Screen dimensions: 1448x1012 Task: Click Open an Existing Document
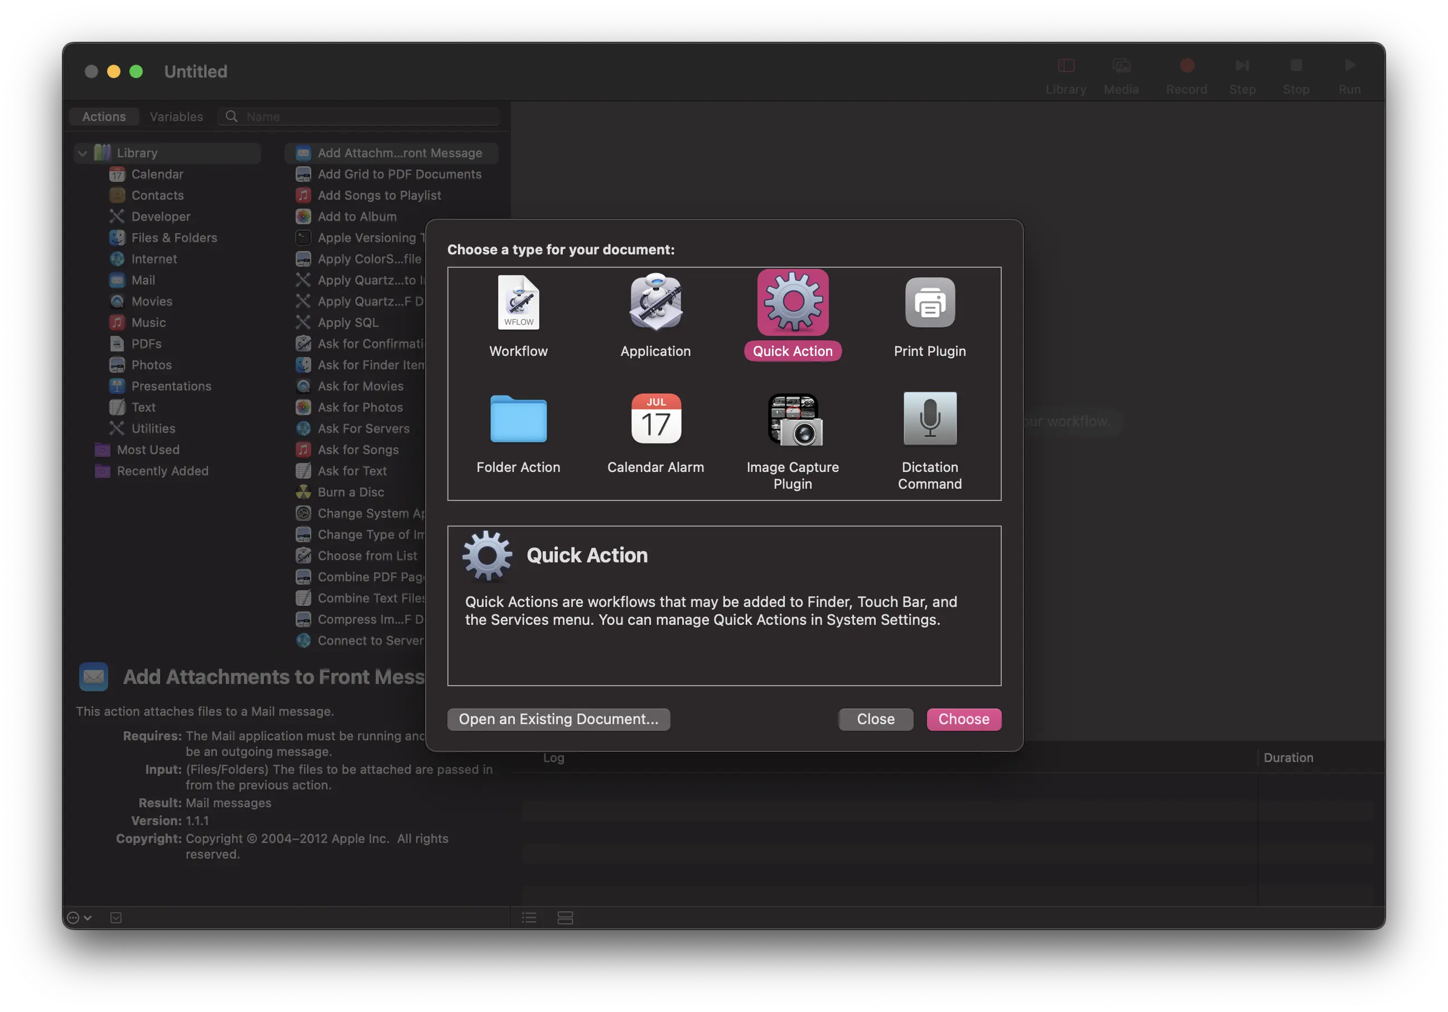coord(558,719)
